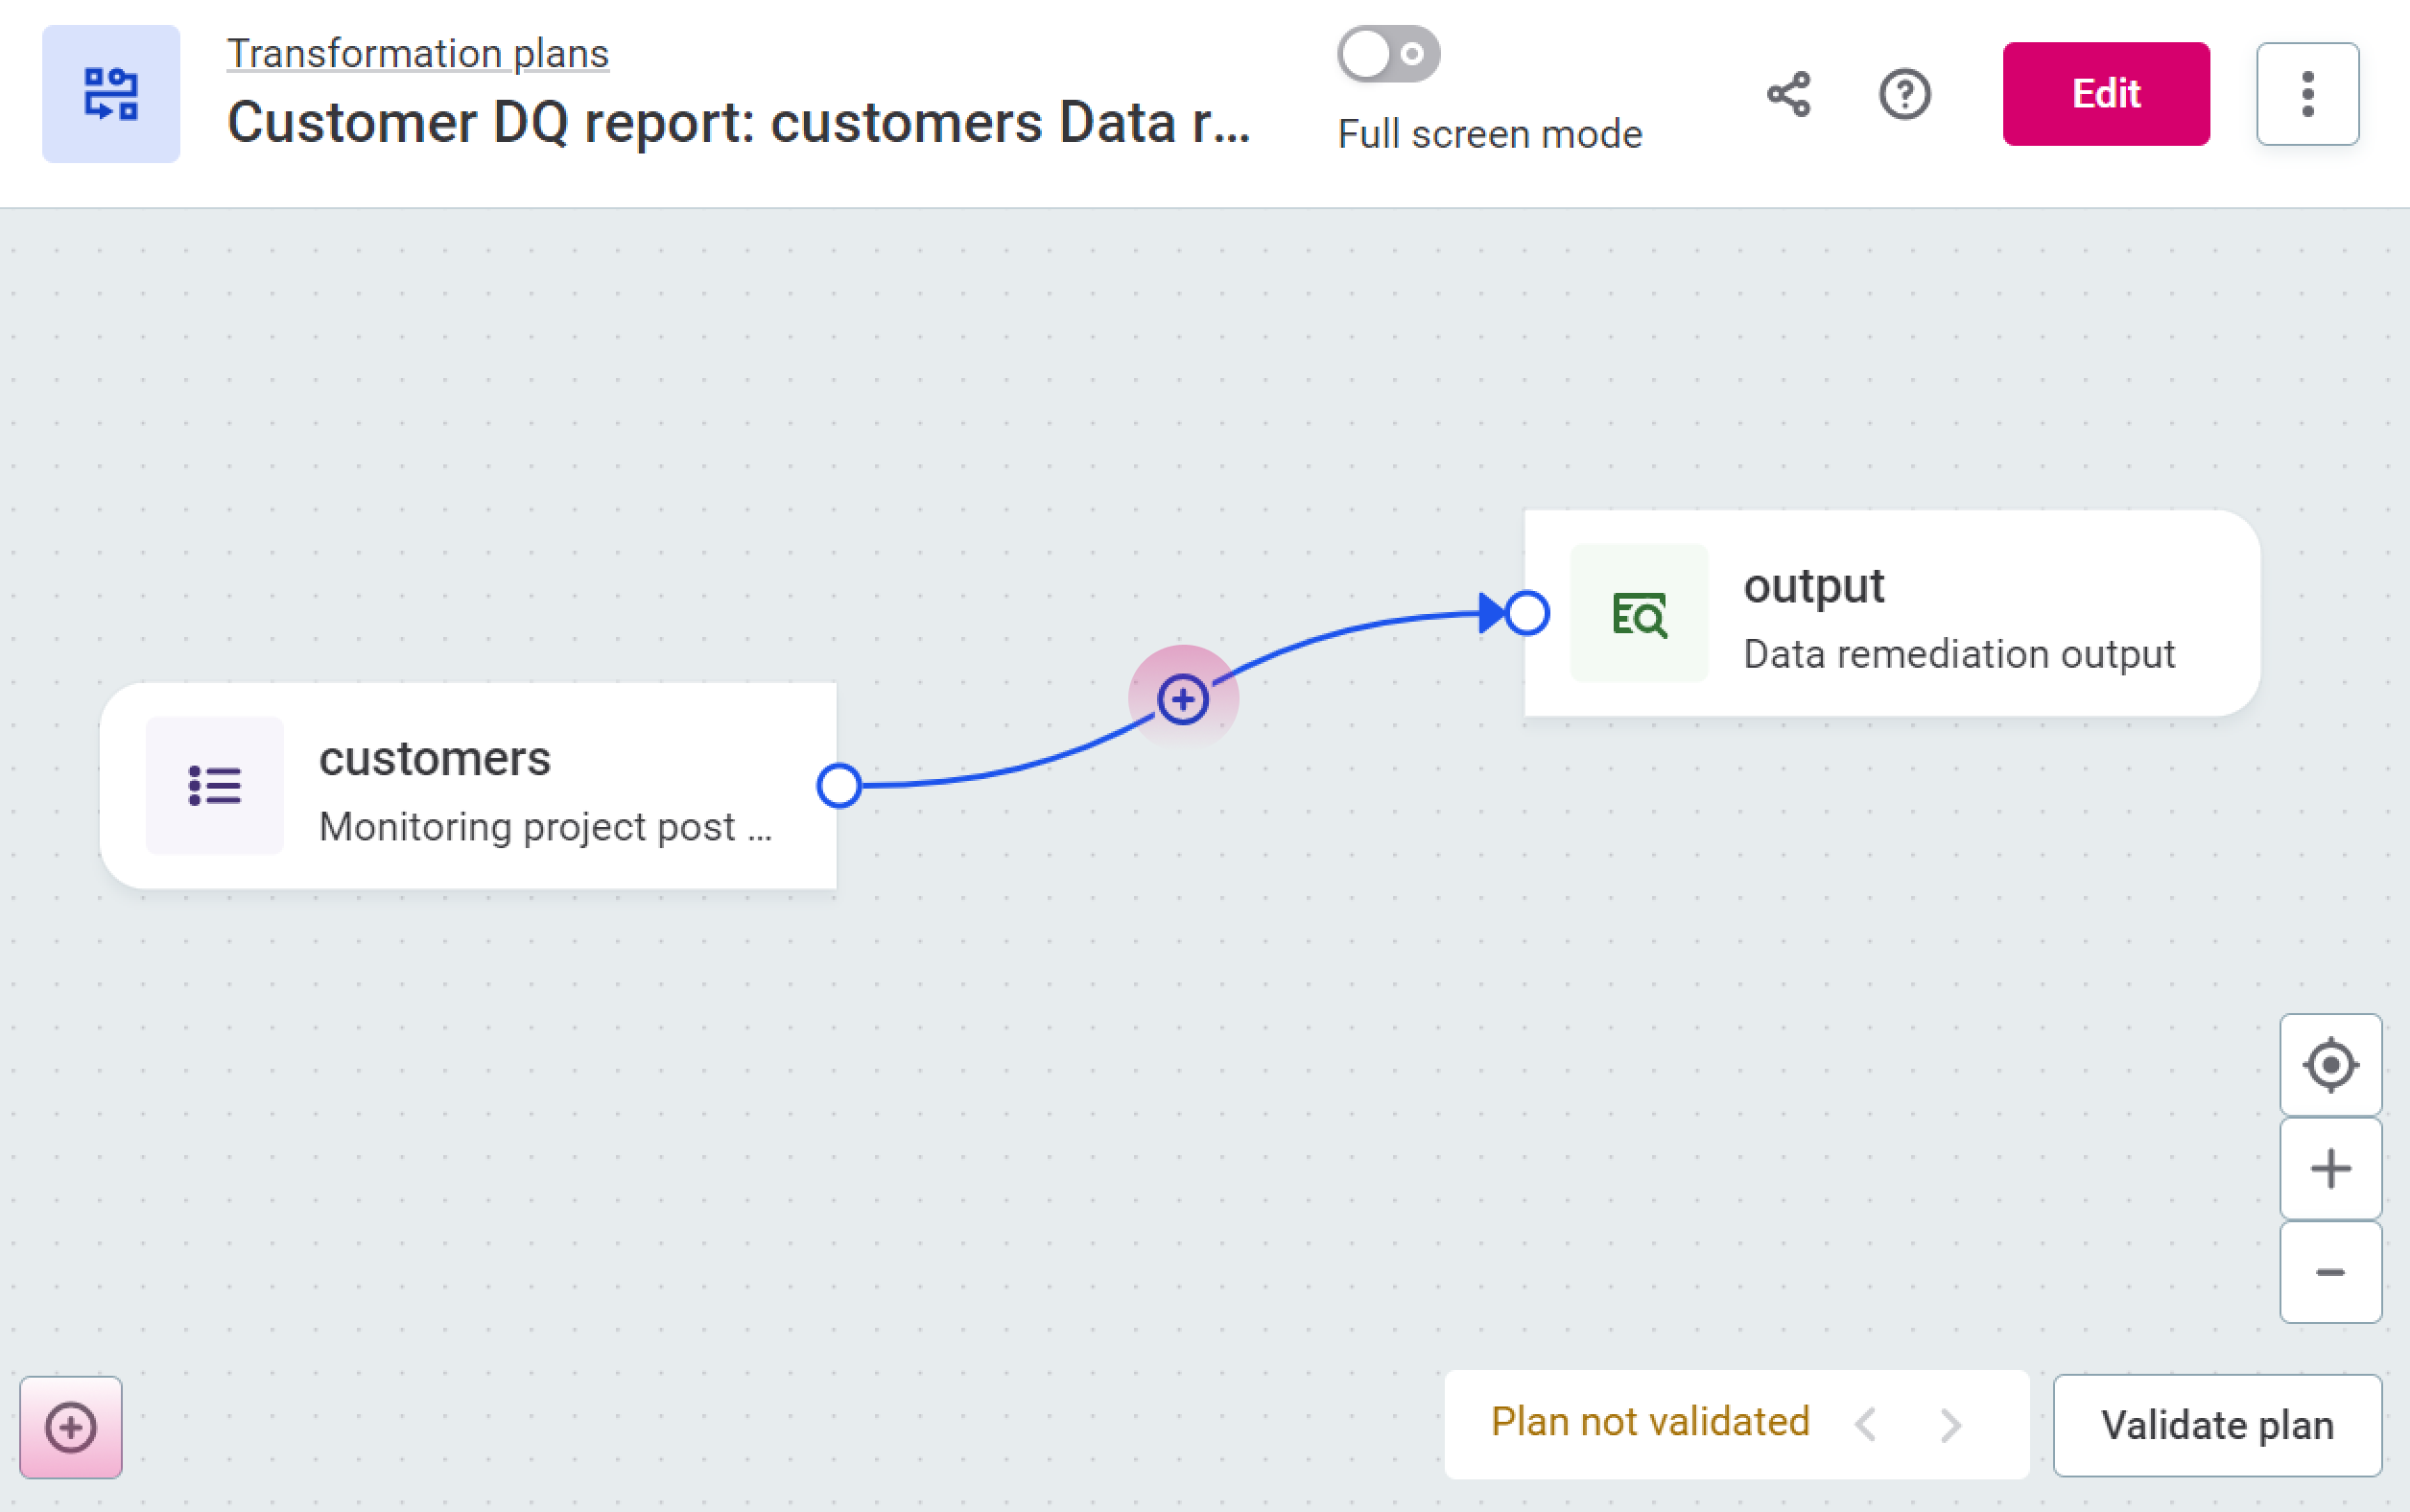Zoom out the canvas with minus button
This screenshot has width=2410, height=1512.
pyautogui.click(x=2330, y=1272)
